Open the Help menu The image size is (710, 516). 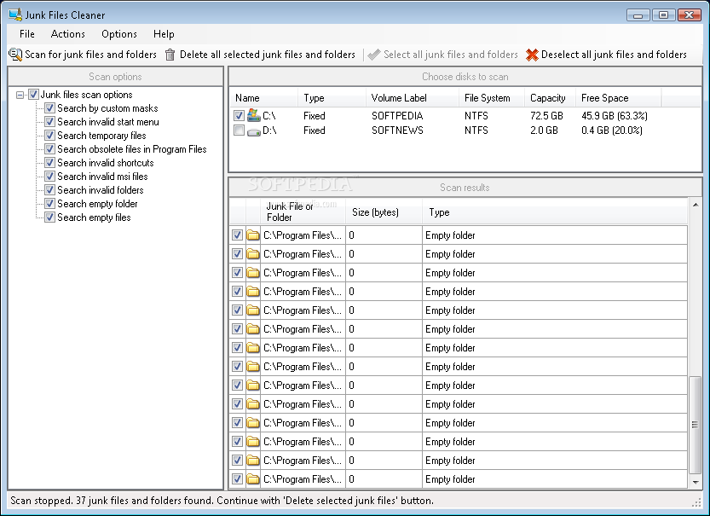tap(164, 34)
